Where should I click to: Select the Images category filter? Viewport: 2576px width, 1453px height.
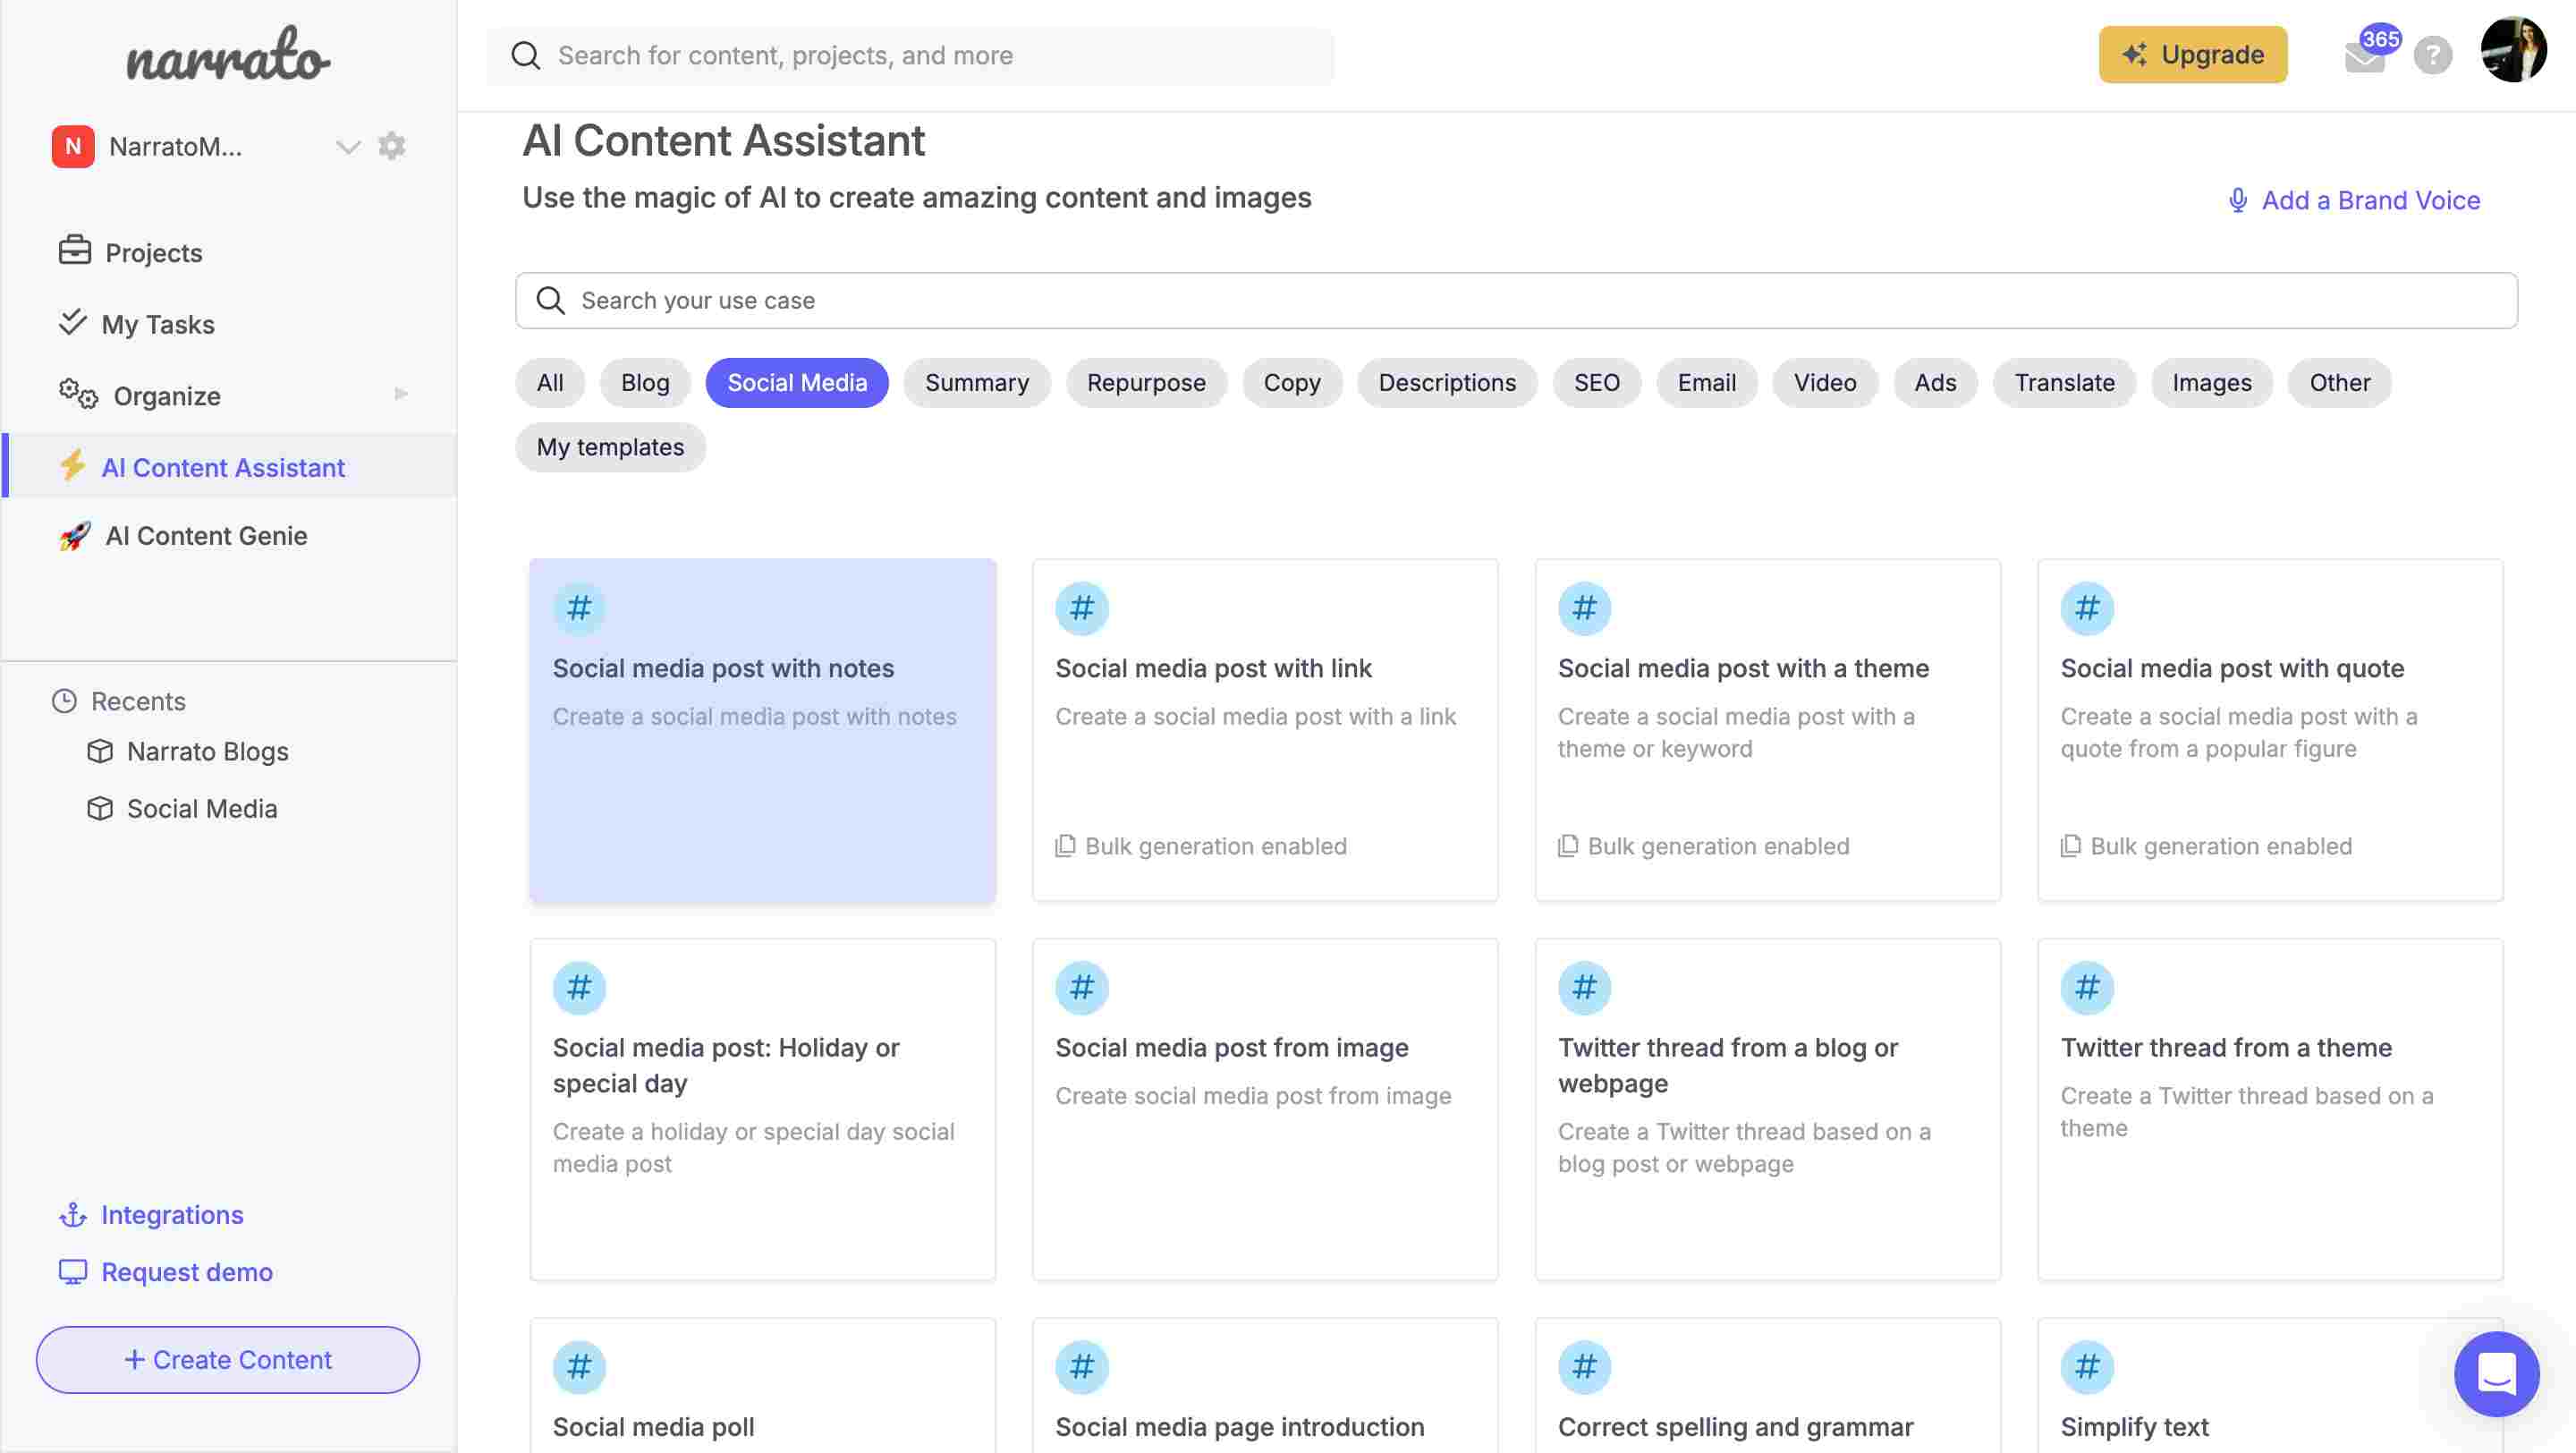(x=2212, y=382)
